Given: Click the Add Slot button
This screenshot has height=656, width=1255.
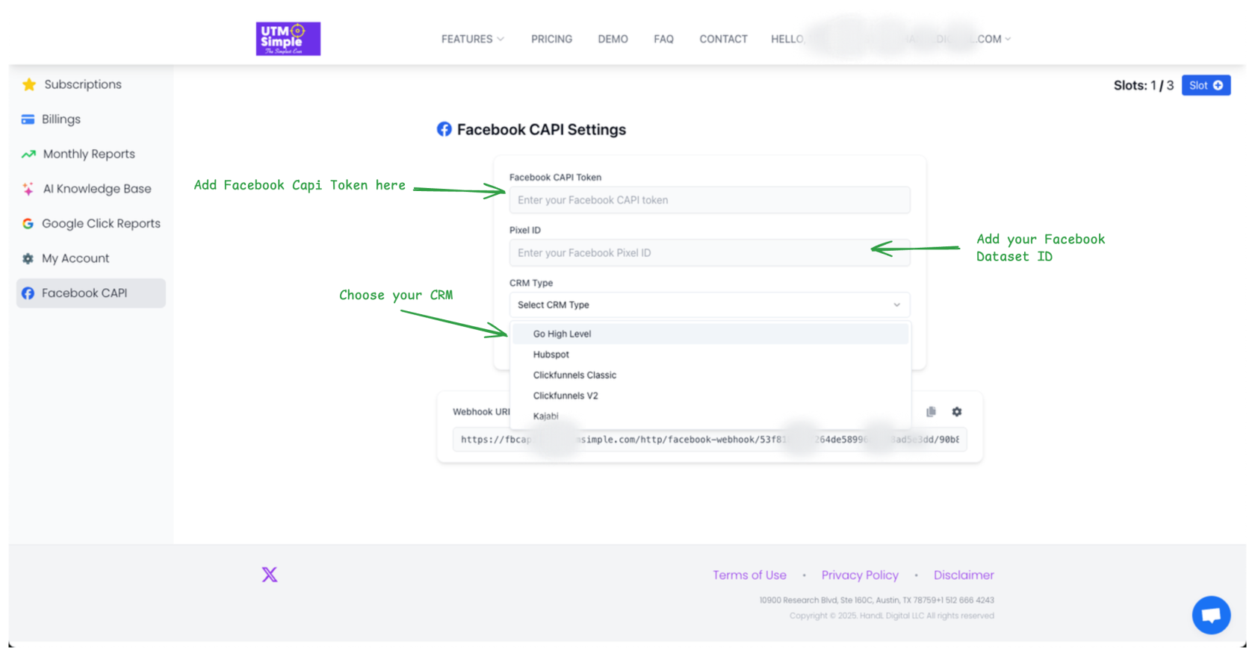Looking at the screenshot, I should click(1205, 86).
